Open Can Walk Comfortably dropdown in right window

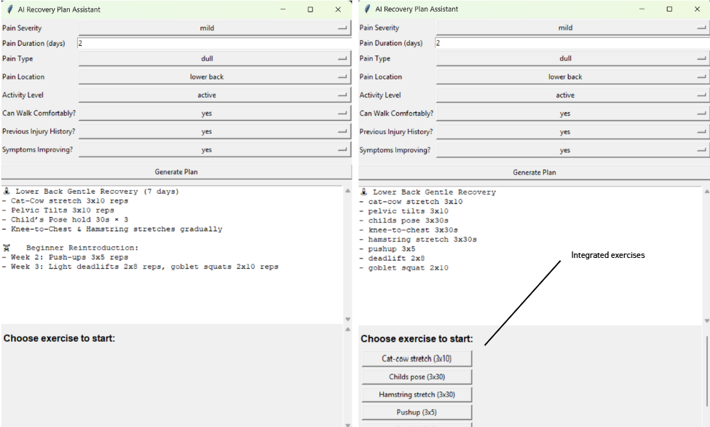click(573, 114)
